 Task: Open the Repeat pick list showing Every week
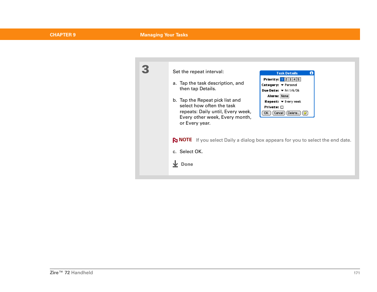pyautogui.click(x=291, y=102)
